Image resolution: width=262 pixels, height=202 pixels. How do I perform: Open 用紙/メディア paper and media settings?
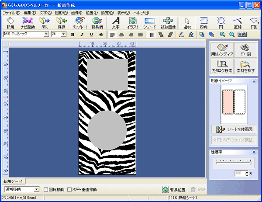pyautogui.click(x=222, y=50)
